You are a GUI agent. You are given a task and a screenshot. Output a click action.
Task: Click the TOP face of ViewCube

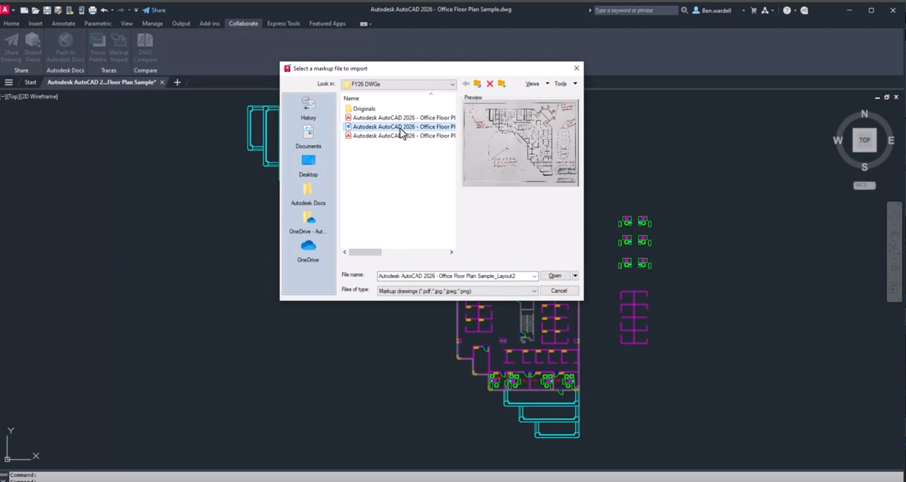tap(865, 140)
